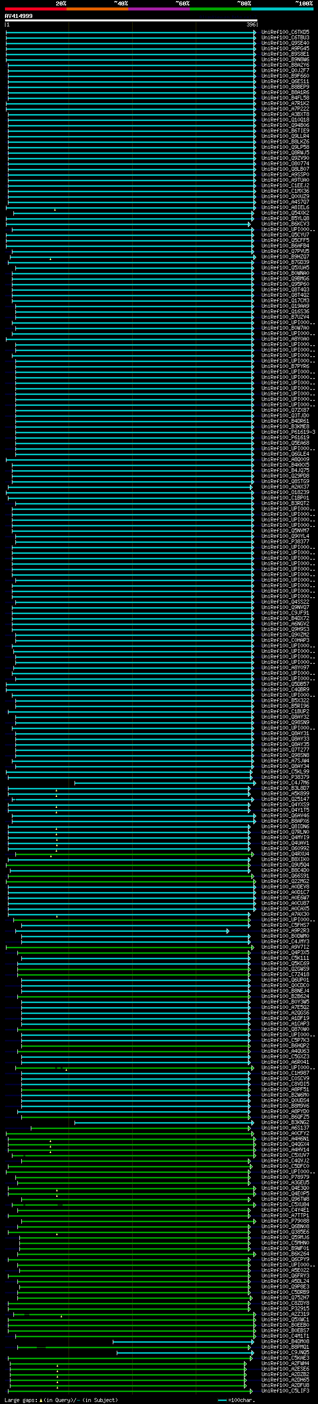
Task: Select the query name AV414999
Action: coord(18,16)
